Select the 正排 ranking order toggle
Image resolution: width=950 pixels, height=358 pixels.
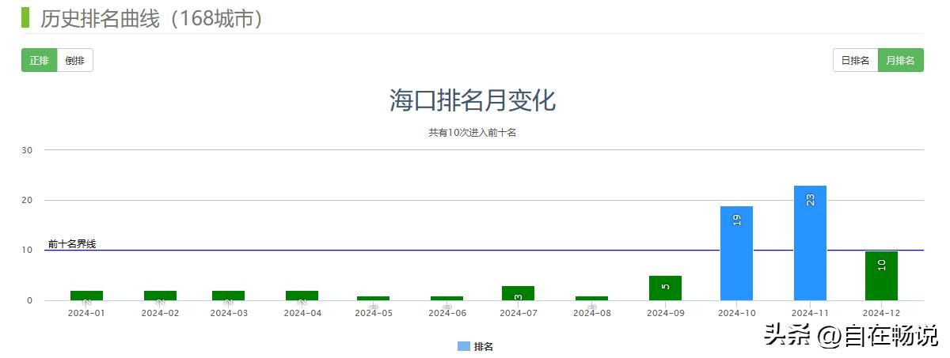click(x=39, y=61)
